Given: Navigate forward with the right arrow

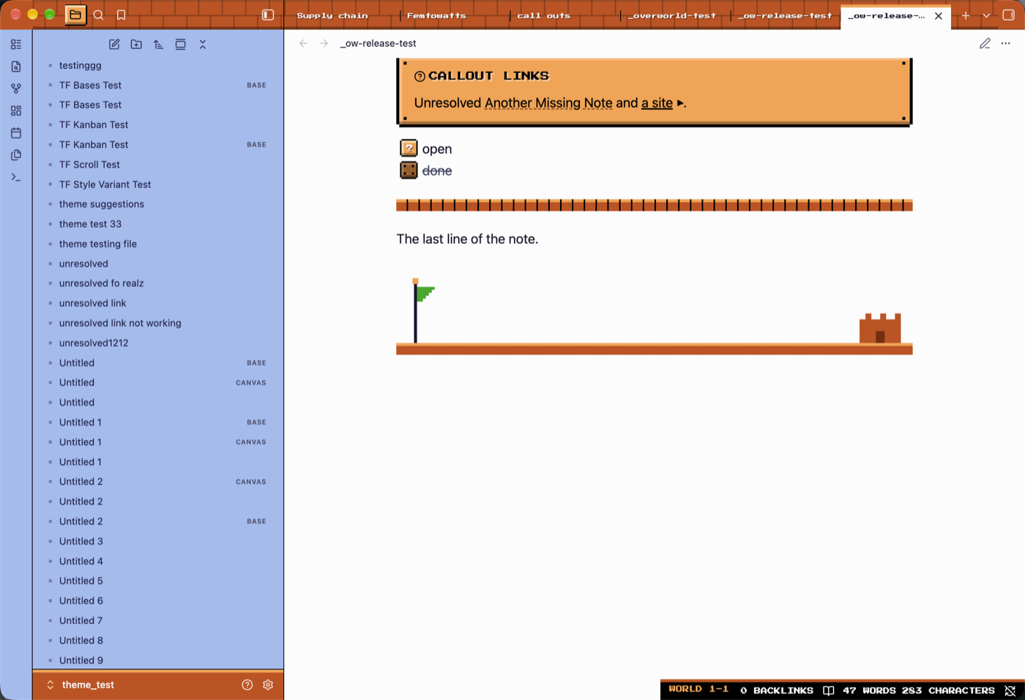Looking at the screenshot, I should click(x=324, y=43).
